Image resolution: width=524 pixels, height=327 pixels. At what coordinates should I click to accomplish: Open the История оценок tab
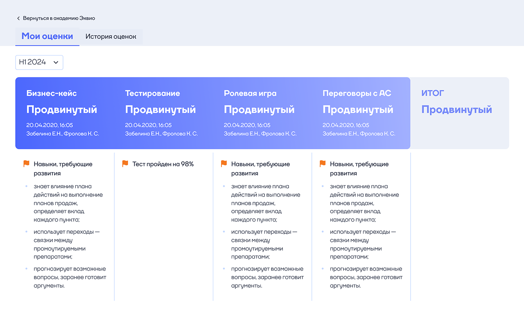pyautogui.click(x=111, y=37)
